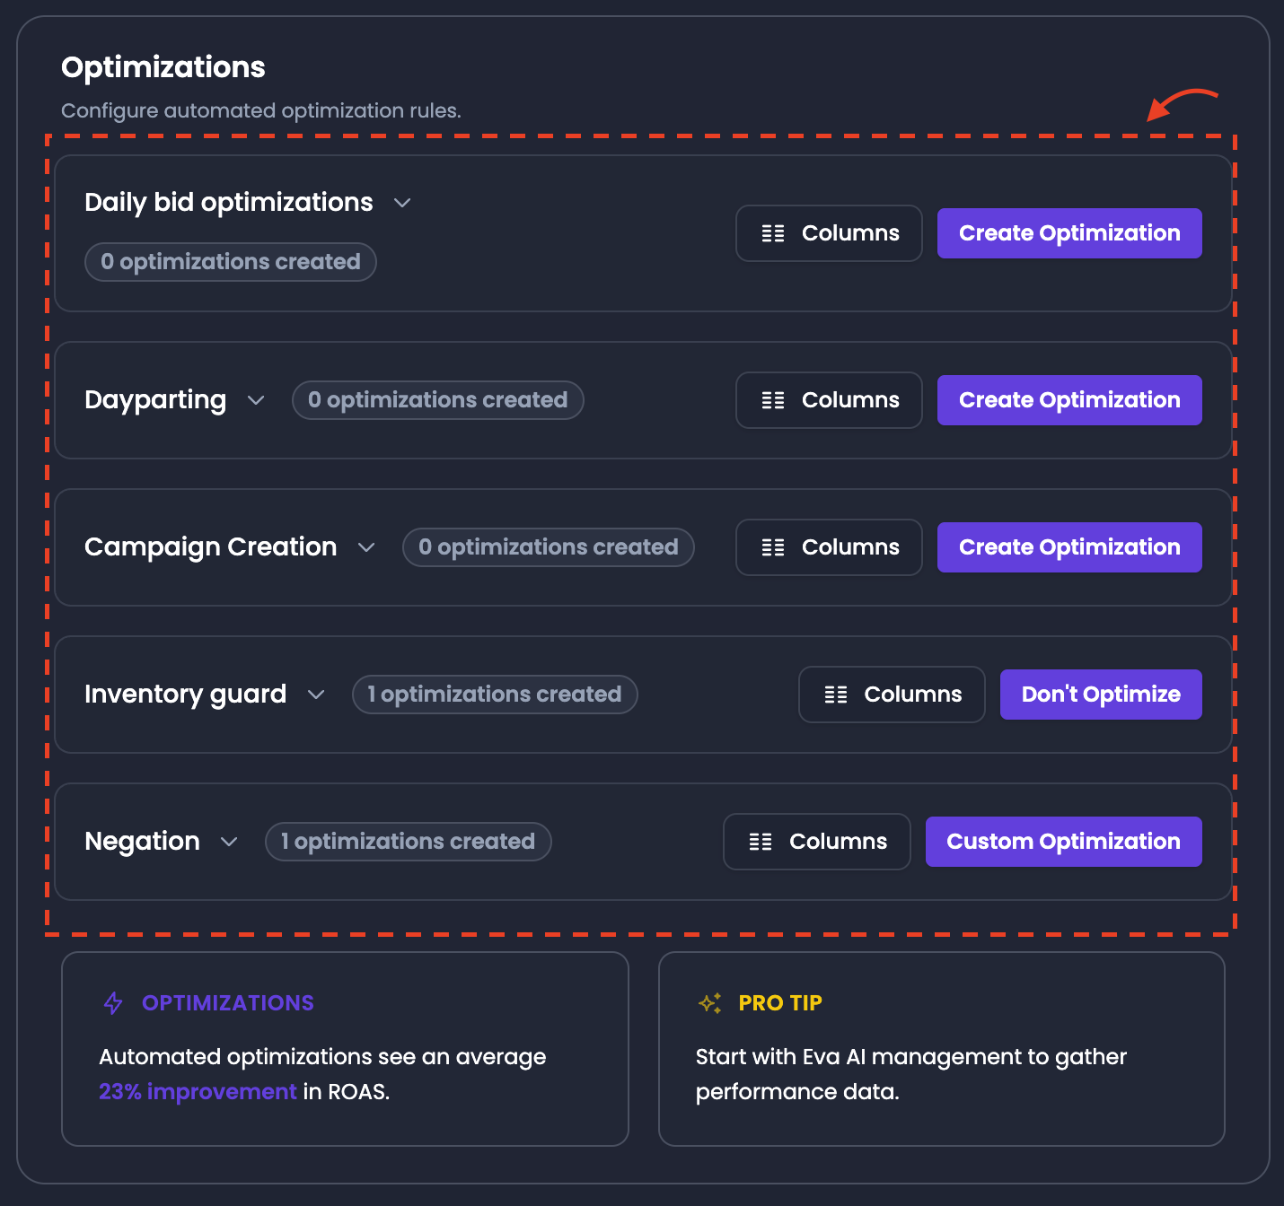1284x1206 pixels.
Task: Expand the Negation section chevron
Action: click(229, 842)
